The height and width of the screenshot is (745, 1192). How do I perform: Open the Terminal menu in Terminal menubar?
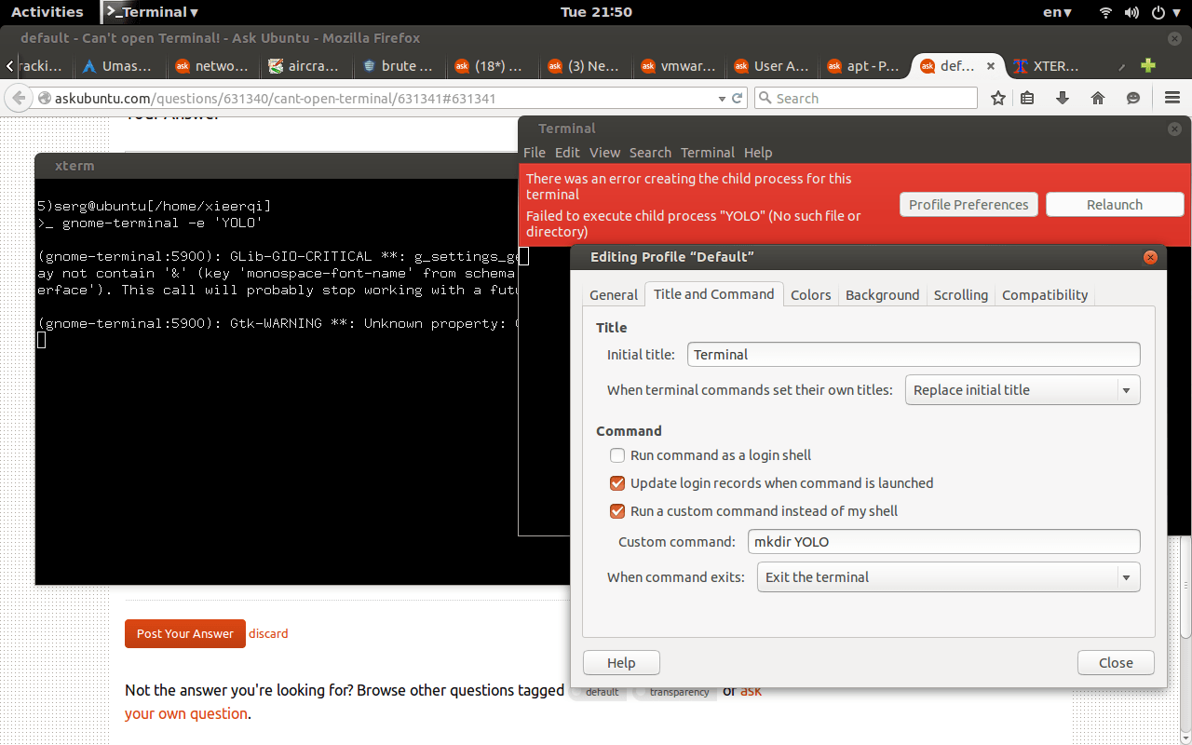(708, 153)
